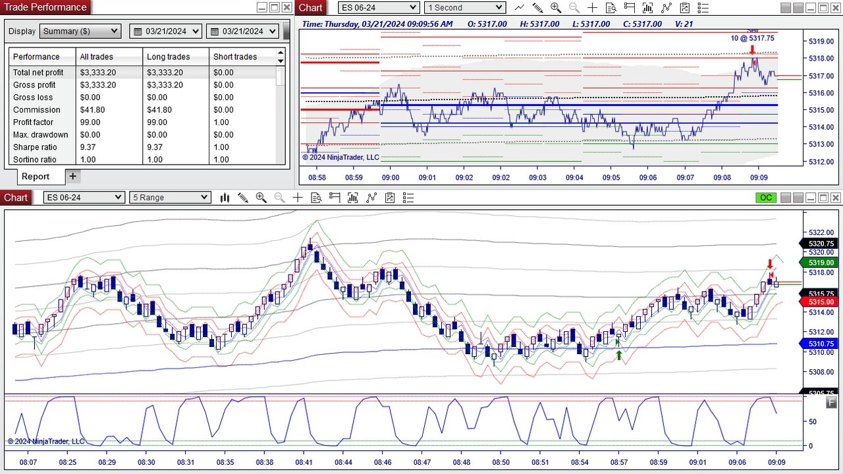Open Indicators dialog for bottom chart
The width and height of the screenshot is (843, 474).
(371, 197)
